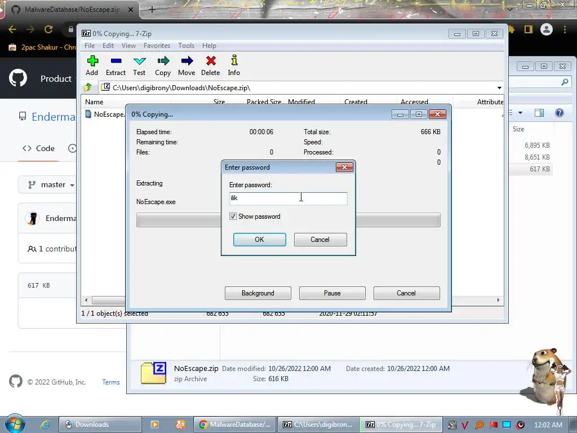
Task: Click the red Delete toolbar icon
Action: (x=211, y=61)
